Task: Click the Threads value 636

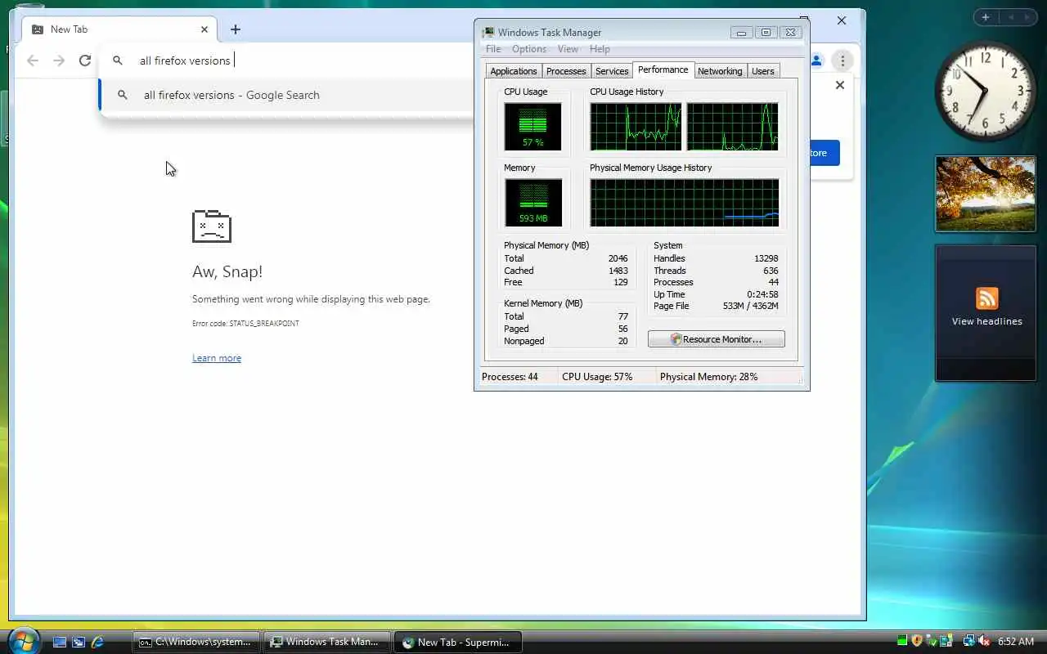Action: tap(771, 271)
